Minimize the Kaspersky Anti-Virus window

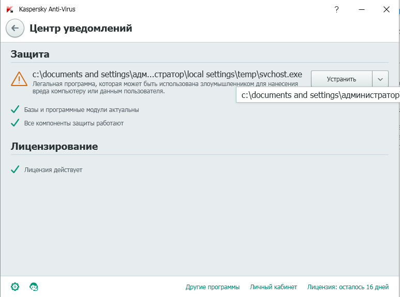click(362, 9)
